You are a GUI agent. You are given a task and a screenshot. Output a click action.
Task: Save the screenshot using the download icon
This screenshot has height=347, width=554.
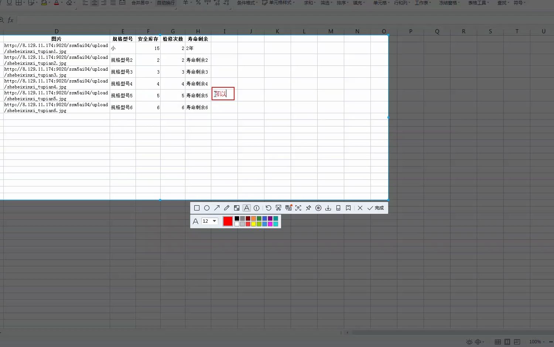tap(328, 208)
